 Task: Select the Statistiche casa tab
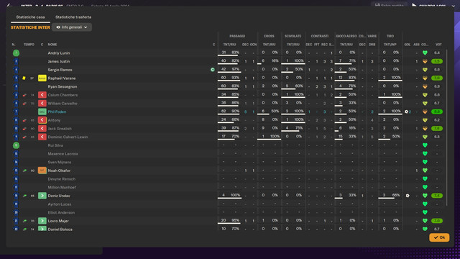pyautogui.click(x=30, y=17)
